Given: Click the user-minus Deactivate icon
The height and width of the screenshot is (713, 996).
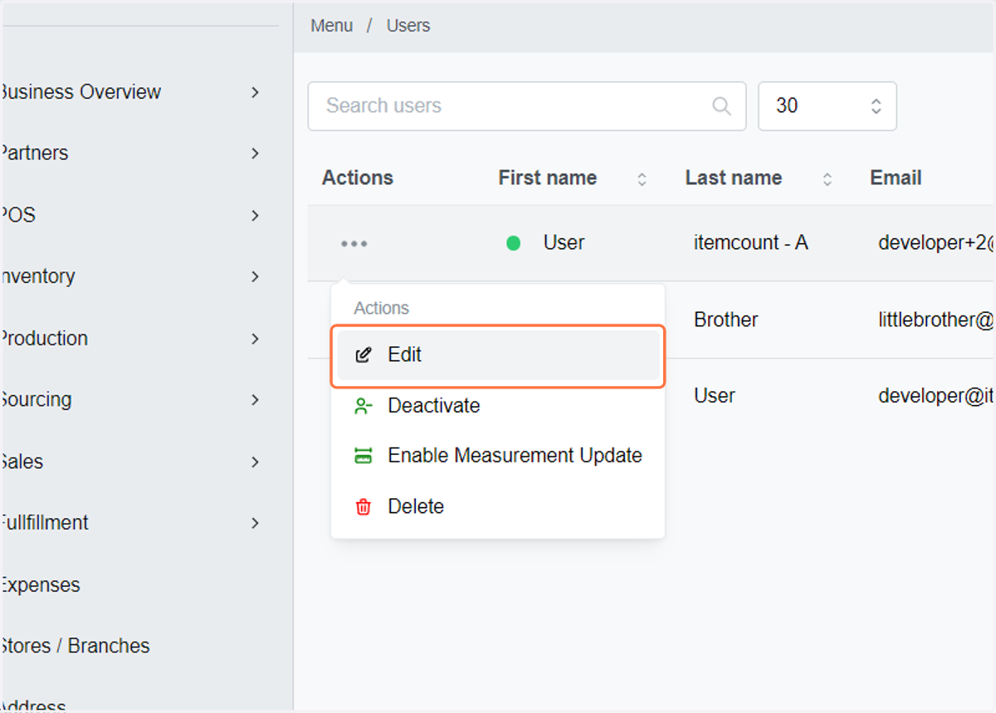Looking at the screenshot, I should tap(363, 406).
